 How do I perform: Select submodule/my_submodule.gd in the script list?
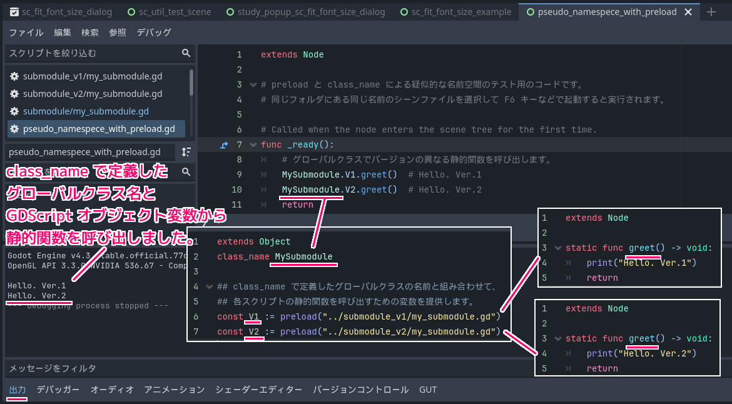[x=86, y=111]
